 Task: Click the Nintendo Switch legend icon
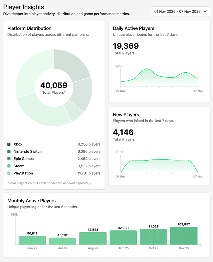(x=9, y=151)
